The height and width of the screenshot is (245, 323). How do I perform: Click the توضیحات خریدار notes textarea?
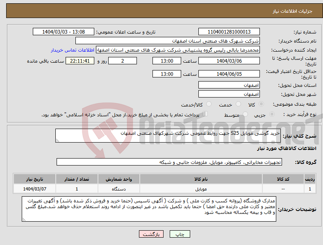click(149, 209)
